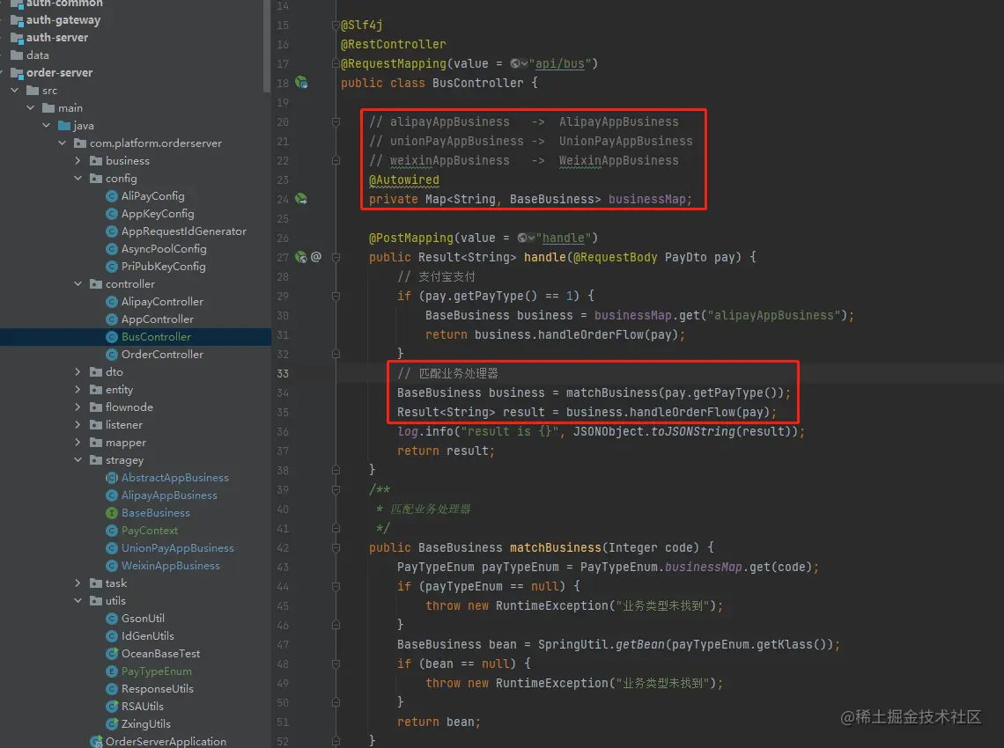Image resolution: width=1004 pixels, height=748 pixels.
Task: Click the OceanBaseTest class icon
Action: [x=112, y=653]
